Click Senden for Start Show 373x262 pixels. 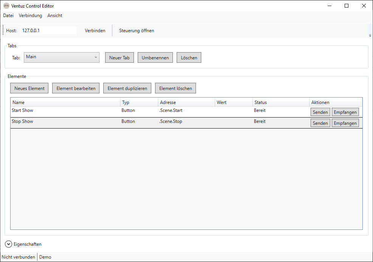[x=320, y=112]
